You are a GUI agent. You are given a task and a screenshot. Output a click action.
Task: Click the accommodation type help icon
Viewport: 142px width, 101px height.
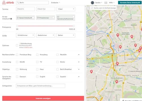(x=11, y=19)
